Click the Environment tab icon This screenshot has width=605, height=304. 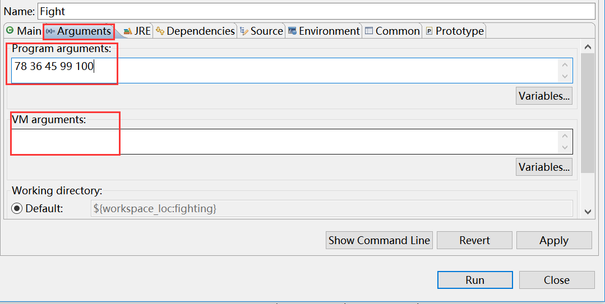point(292,31)
